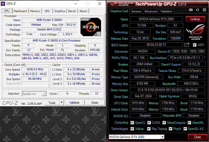Click the Driver Version field in GPU-Z
The image size is (209, 142).
click(x=167, y=90)
